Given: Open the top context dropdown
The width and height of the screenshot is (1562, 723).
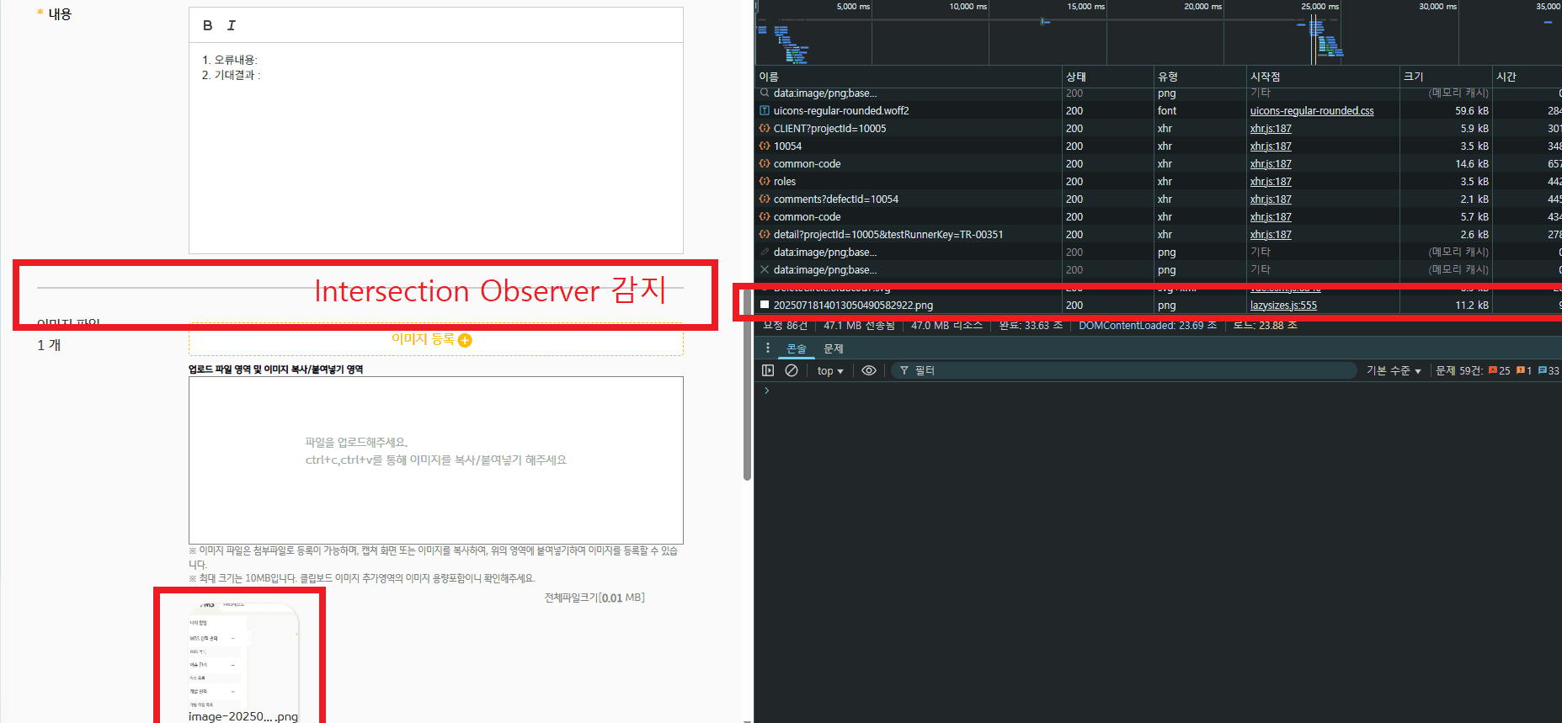Looking at the screenshot, I should [x=830, y=370].
